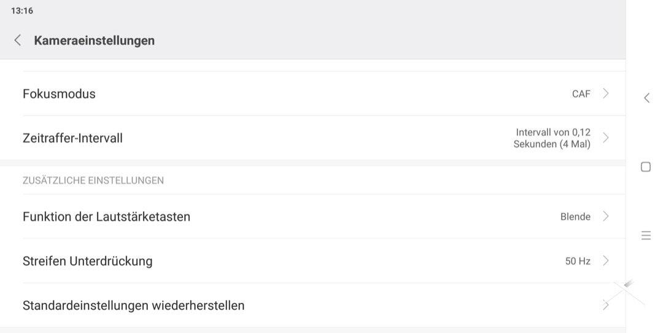The width and height of the screenshot is (666, 333).
Task: Open the Zeitraffer-Intervall setting
Action: pos(73,138)
